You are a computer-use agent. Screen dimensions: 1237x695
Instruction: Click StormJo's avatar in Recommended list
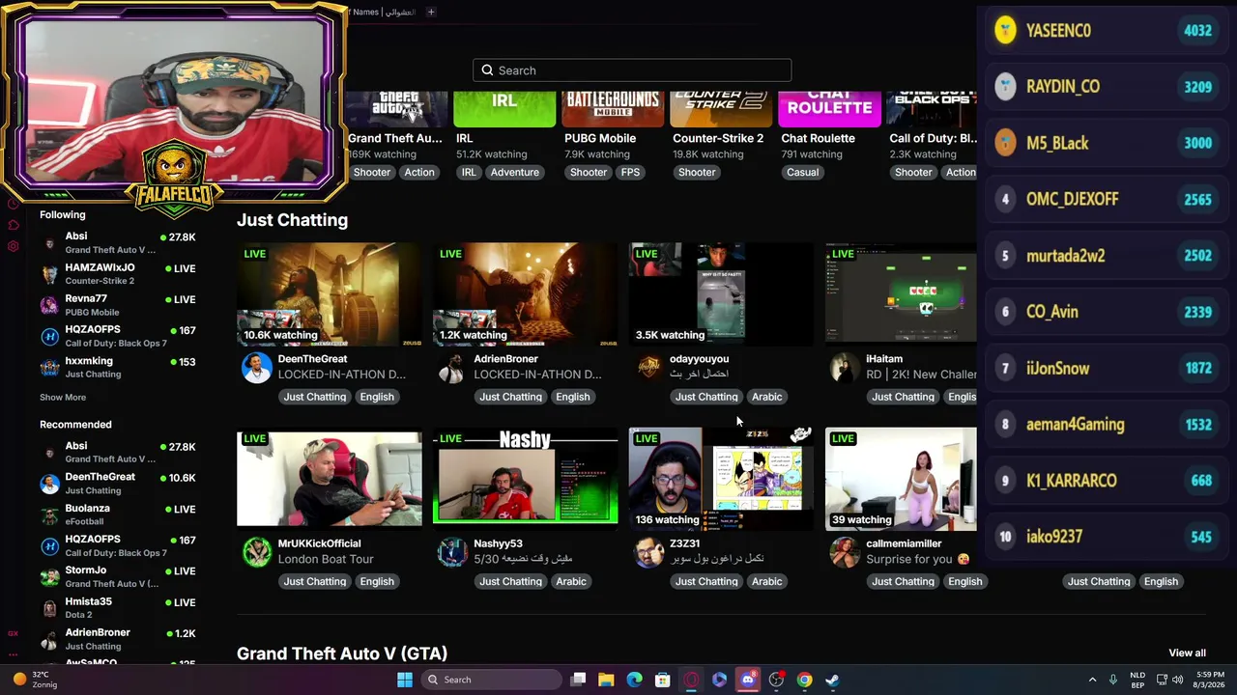coord(49,577)
